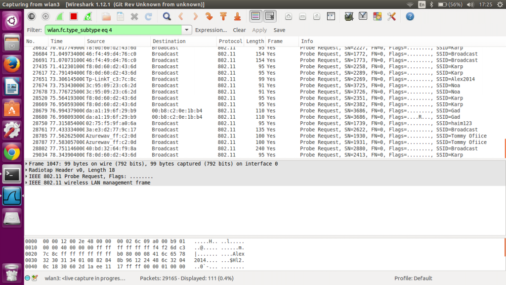Clear the display filter
Viewport: 506px width, 285px height.
click(240, 30)
